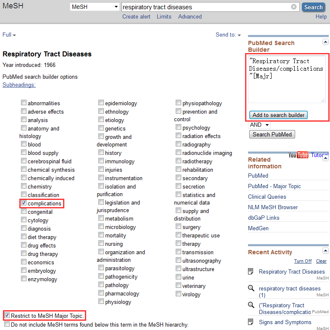Open the MeSH database dropdown
The image size is (330, 330).
point(95,7)
